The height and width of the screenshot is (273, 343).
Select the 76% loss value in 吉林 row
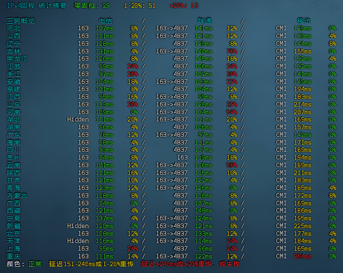pyautogui.click(x=232, y=51)
